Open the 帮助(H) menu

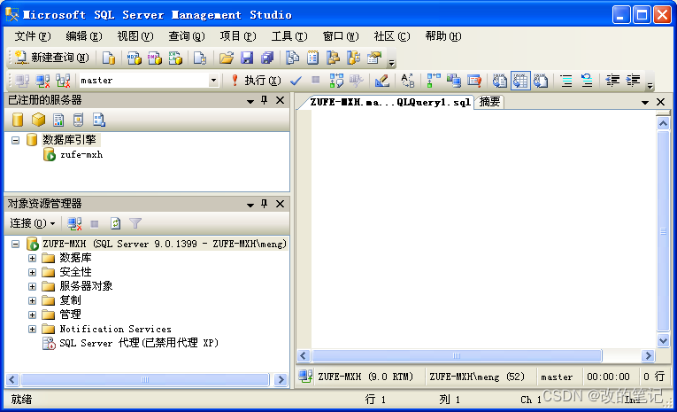coord(443,36)
